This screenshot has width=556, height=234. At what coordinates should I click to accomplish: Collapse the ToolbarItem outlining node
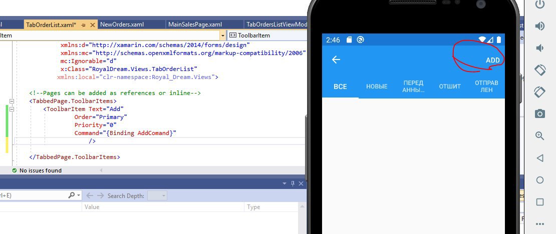(12, 109)
